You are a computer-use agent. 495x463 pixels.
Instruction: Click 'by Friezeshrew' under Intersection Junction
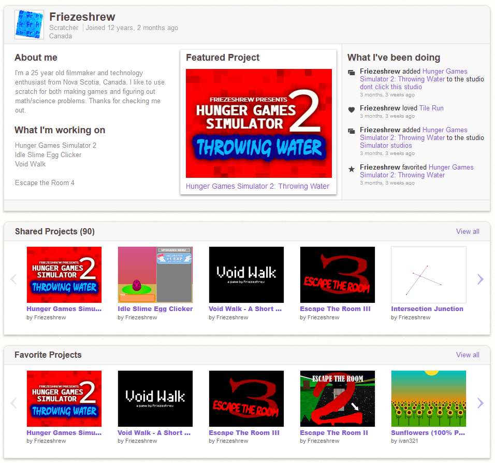tap(411, 317)
